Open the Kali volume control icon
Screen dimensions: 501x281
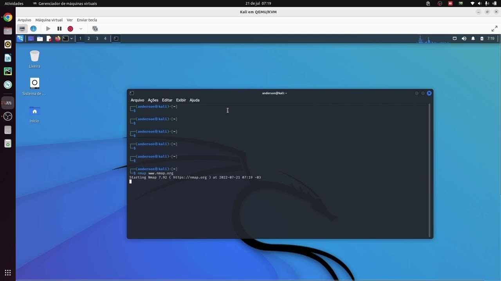(464, 39)
